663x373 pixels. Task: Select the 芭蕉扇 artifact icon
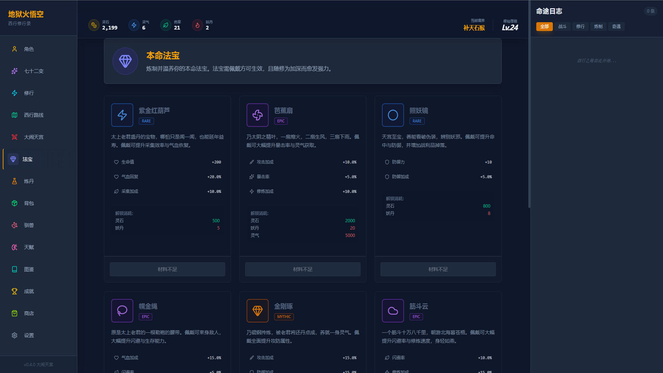tap(257, 115)
